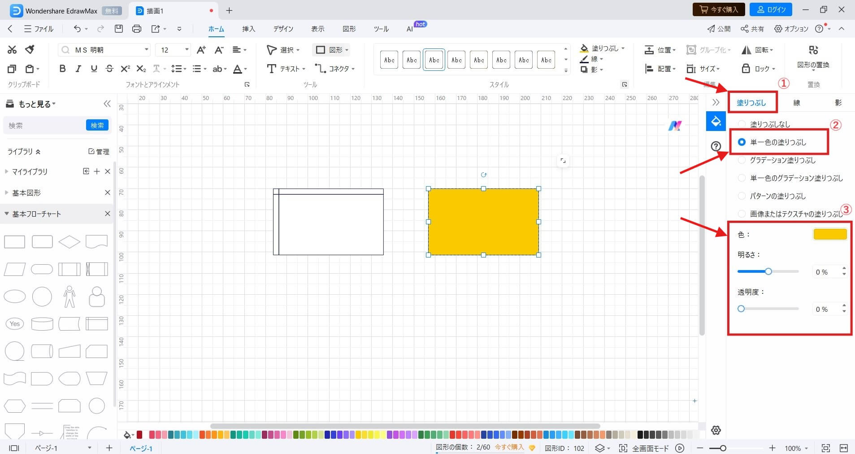This screenshot has height=454, width=855.
Task: Open the 挿入 ribbon tab
Action: pos(248,29)
